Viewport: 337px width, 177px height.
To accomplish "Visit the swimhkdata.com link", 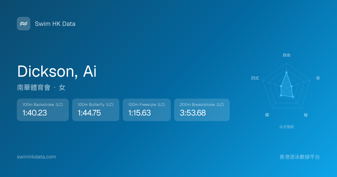I will [37, 157].
